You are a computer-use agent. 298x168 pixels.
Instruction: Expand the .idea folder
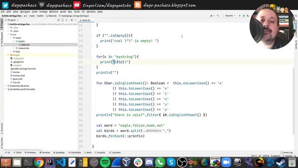click(x=8, y=28)
